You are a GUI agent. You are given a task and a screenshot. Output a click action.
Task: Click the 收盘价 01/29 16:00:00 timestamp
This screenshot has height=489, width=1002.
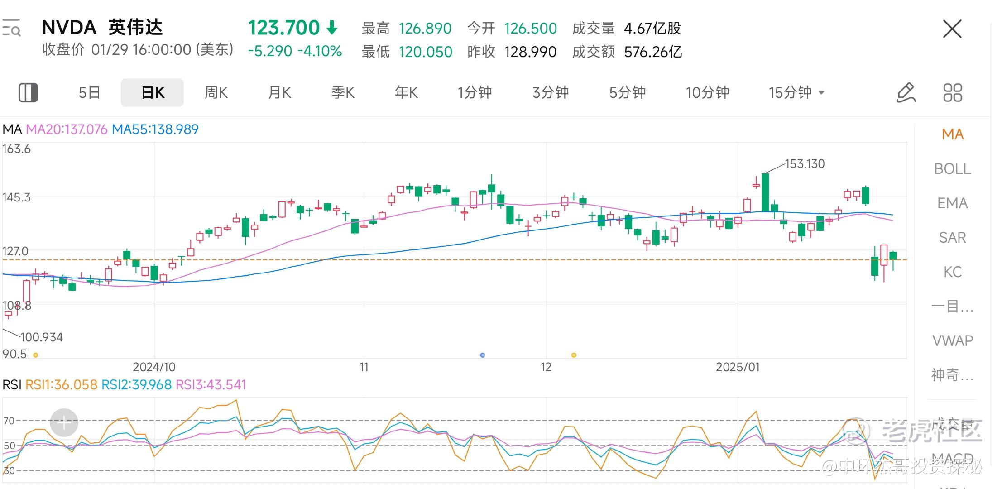(138, 50)
